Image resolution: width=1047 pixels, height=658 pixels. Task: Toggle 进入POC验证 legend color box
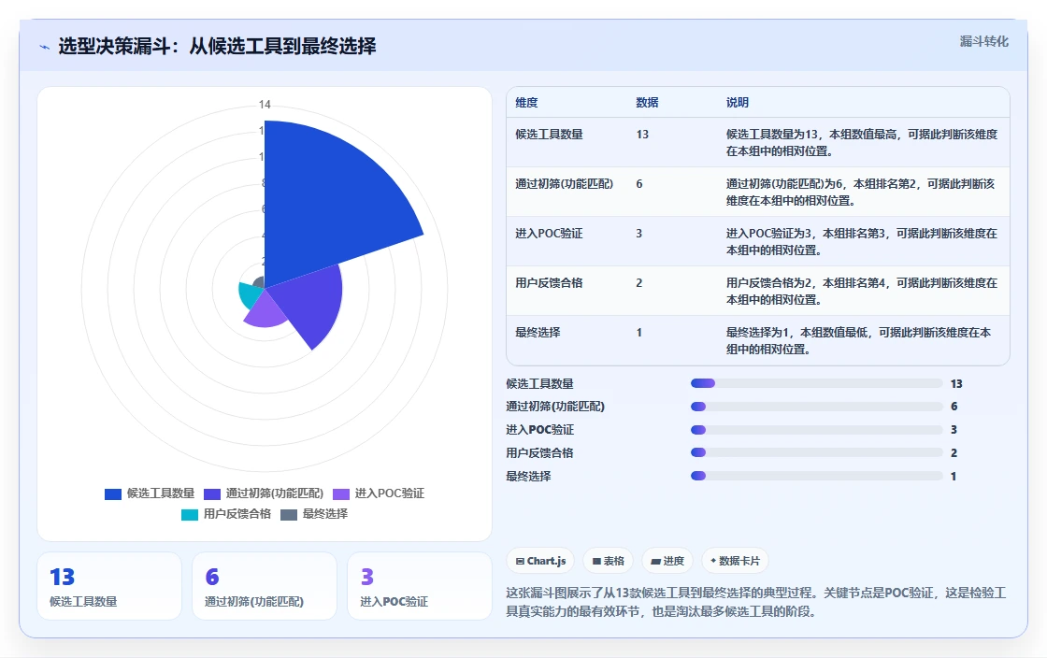(341, 493)
